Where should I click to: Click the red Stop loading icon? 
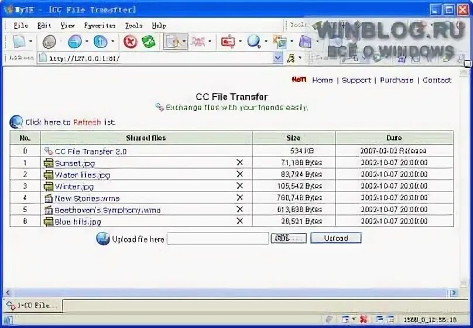click(x=131, y=42)
